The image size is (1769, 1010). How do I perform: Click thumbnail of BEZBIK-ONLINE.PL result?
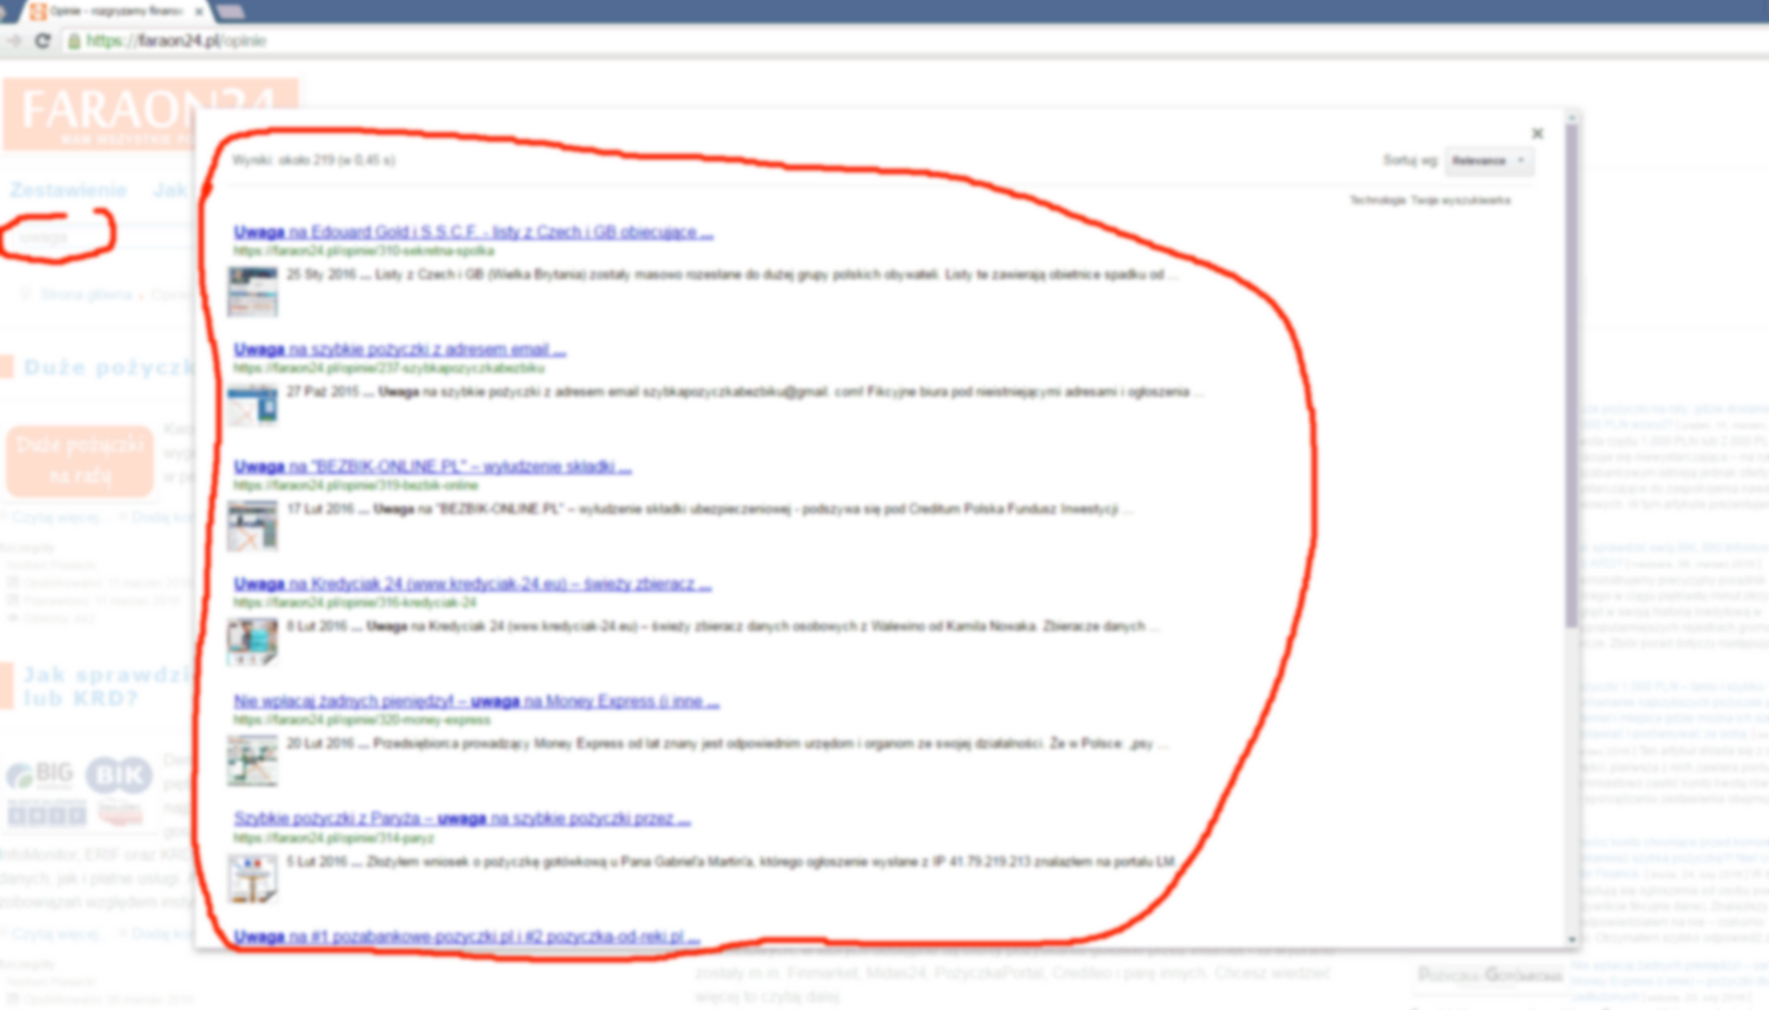pos(252,525)
